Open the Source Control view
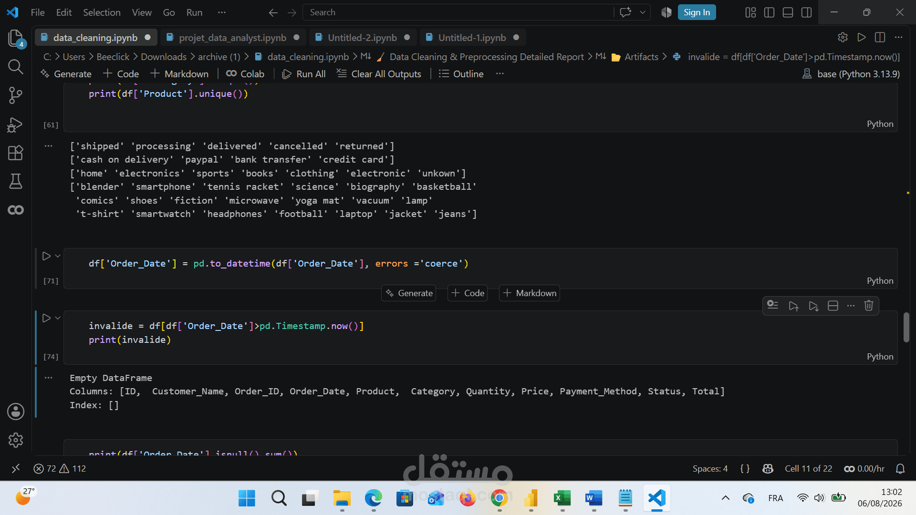 [16, 95]
